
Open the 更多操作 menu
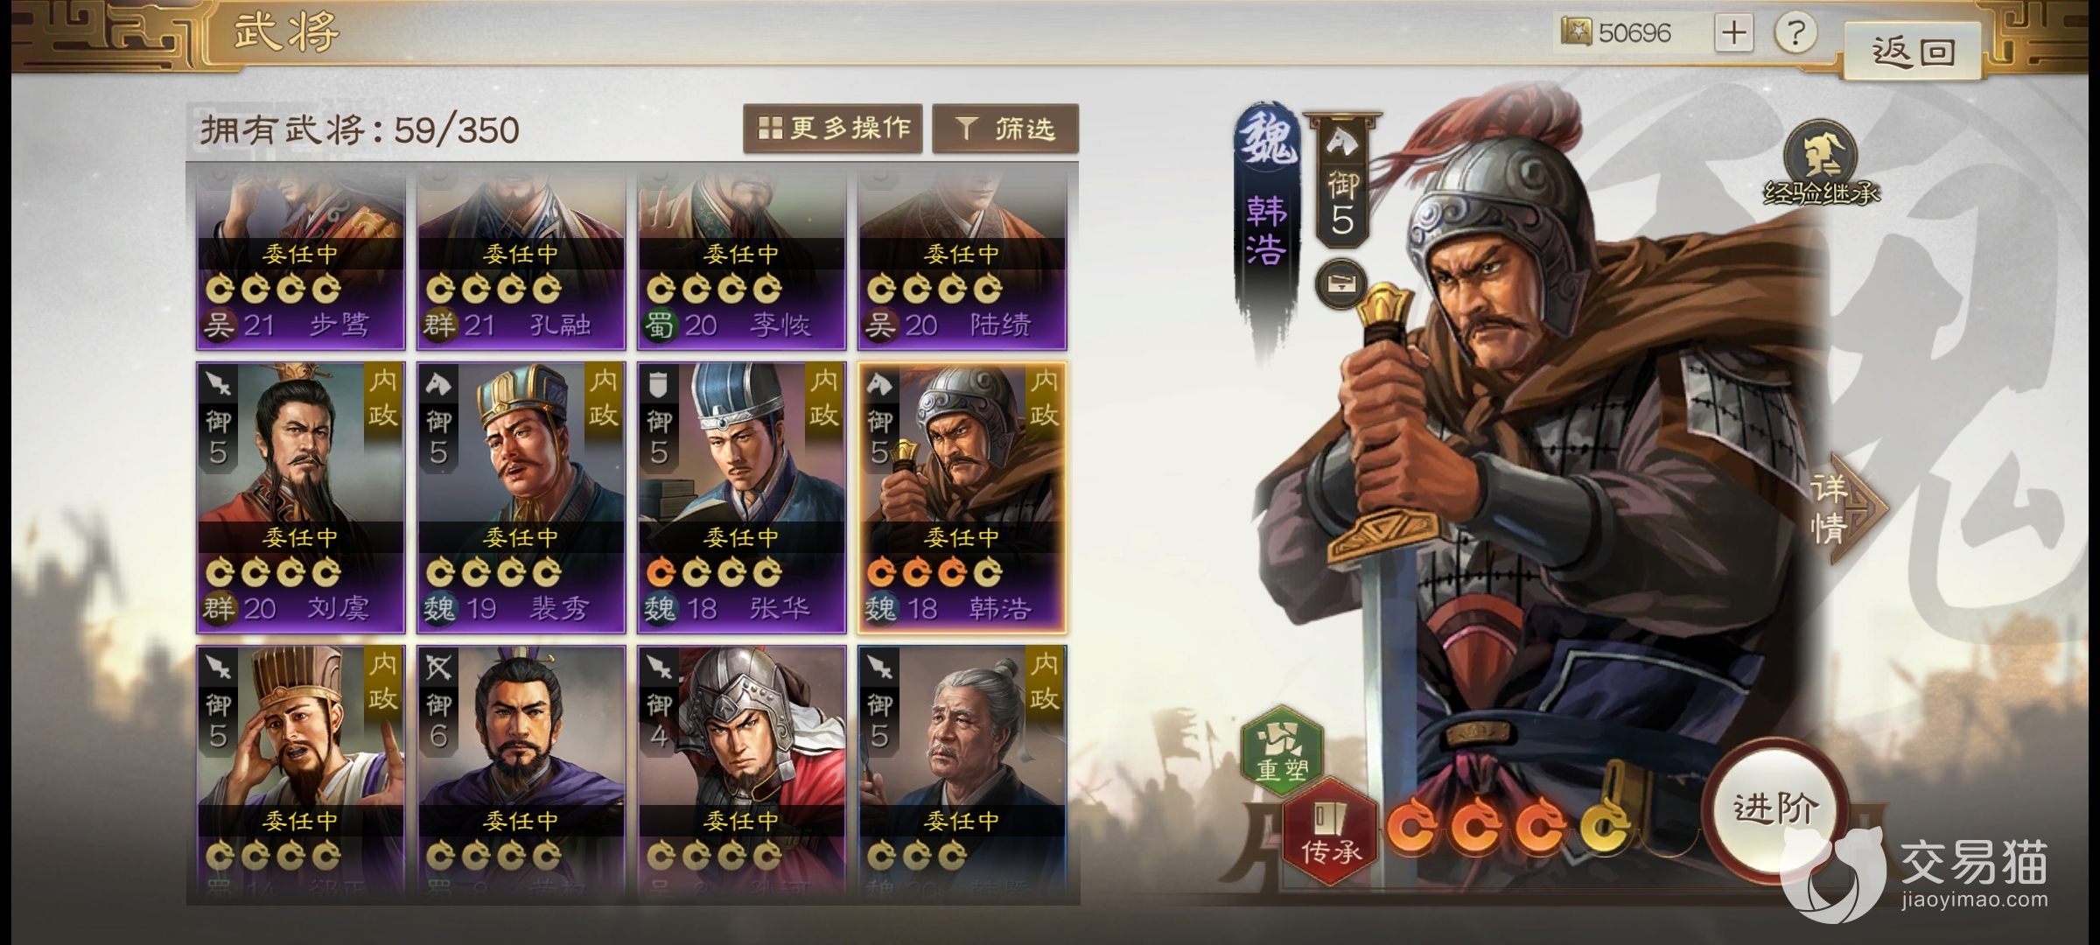[x=832, y=129]
